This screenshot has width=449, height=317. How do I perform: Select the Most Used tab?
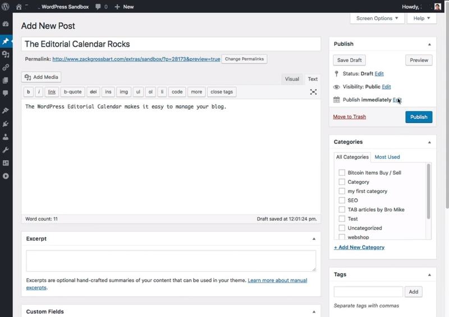[x=387, y=157]
